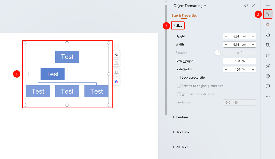Pin the Object Formatting pane
Image resolution: width=275 pixels, height=159 pixels.
pos(246,6)
